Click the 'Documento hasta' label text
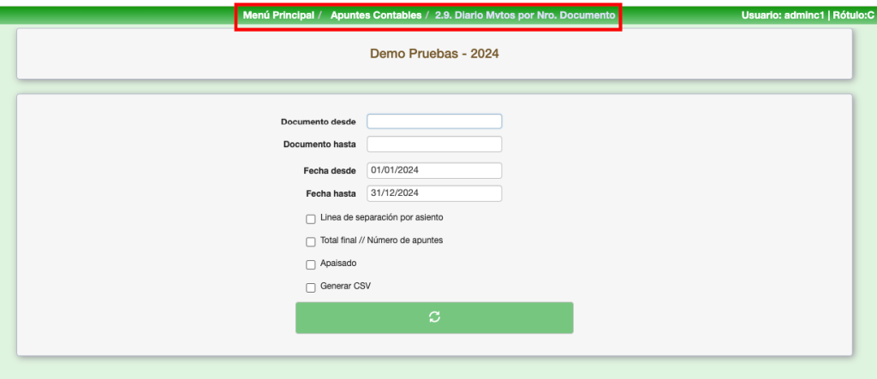The height and width of the screenshot is (379, 877). coord(319,145)
